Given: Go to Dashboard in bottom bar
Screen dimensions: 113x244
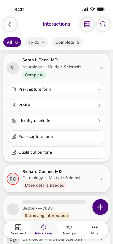Looking at the screenshot, I should [x=18, y=230].
